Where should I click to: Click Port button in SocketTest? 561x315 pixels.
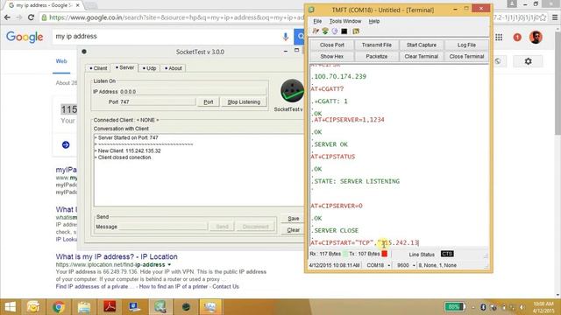click(209, 102)
